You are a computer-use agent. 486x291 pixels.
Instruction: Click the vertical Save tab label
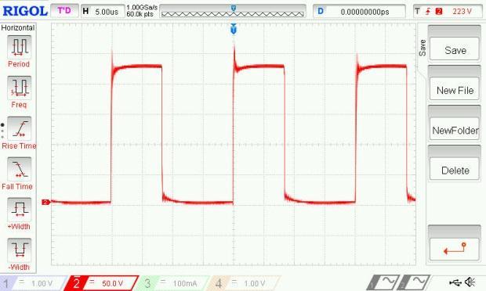pyautogui.click(x=423, y=48)
